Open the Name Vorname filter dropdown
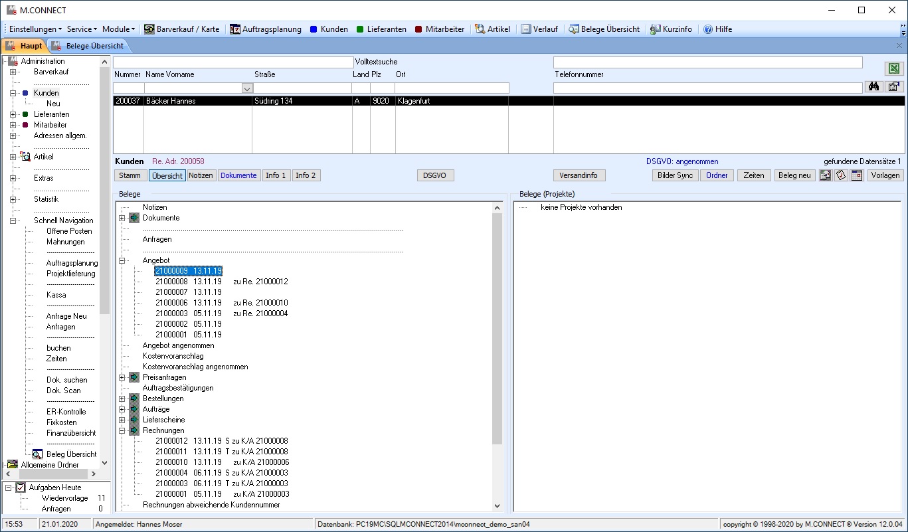This screenshot has width=908, height=532. [x=246, y=88]
